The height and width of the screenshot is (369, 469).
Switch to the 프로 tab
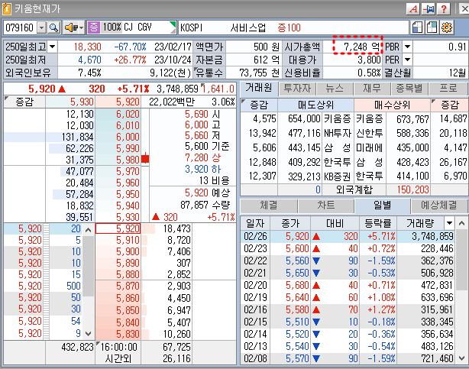(x=448, y=89)
